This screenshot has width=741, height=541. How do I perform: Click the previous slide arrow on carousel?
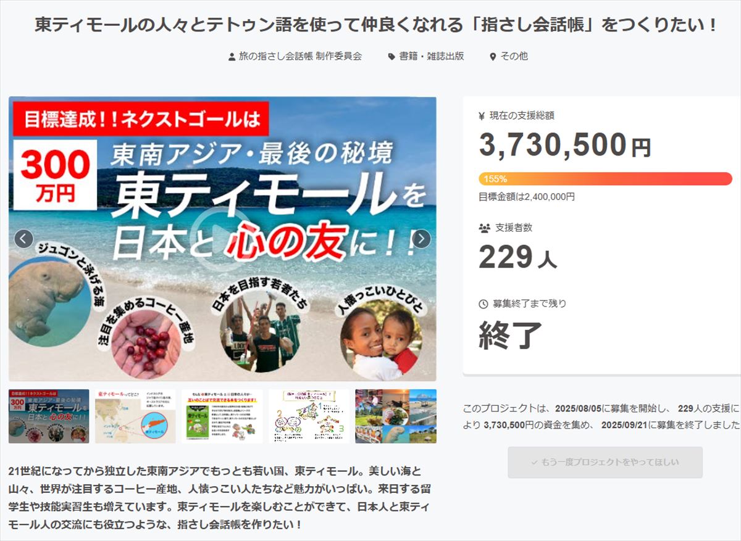[23, 239]
